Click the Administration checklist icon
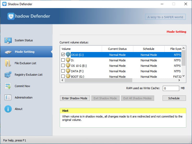Image resolution: width=192 pixels, height=144 pixels. point(8,97)
